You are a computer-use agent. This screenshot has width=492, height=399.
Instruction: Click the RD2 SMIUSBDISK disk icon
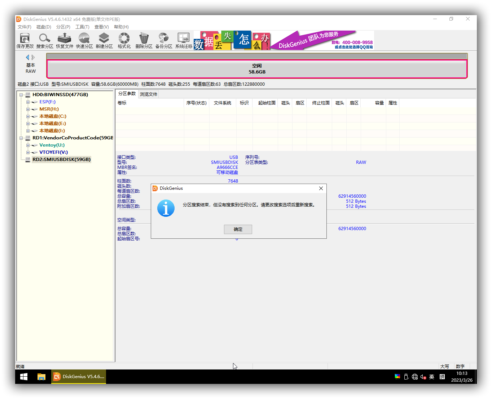(x=28, y=160)
